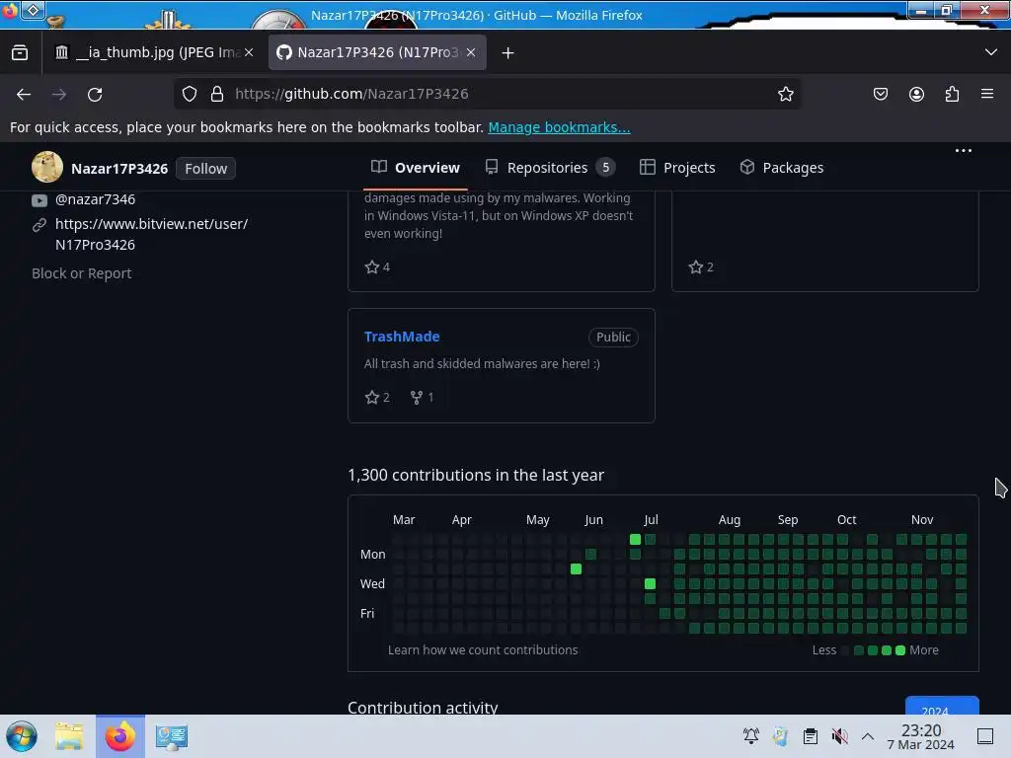The height and width of the screenshot is (758, 1011).
Task: Click the Nazar17P3426 profile avatar
Action: (x=47, y=167)
